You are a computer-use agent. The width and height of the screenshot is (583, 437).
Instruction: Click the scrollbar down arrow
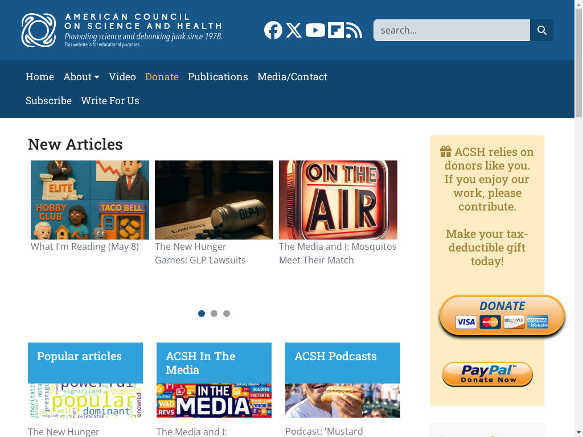point(579,433)
